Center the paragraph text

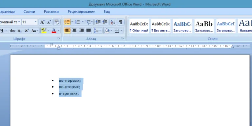coord(74,30)
